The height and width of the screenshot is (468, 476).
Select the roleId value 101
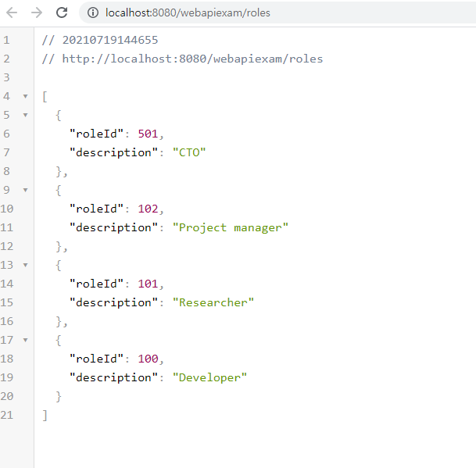coord(148,284)
